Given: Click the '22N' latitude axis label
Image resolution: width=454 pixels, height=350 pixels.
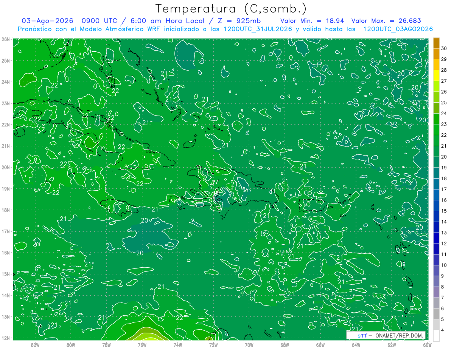Looking at the screenshot, I should pyautogui.click(x=5, y=125).
